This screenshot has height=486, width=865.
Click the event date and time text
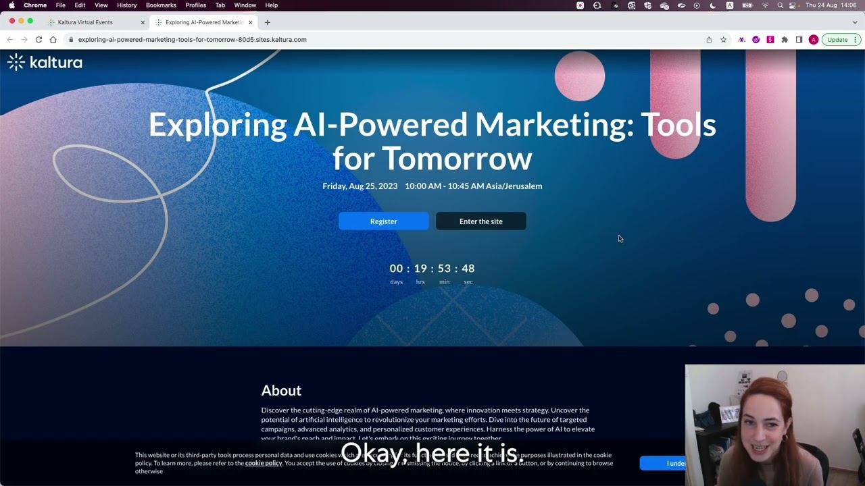click(x=432, y=186)
